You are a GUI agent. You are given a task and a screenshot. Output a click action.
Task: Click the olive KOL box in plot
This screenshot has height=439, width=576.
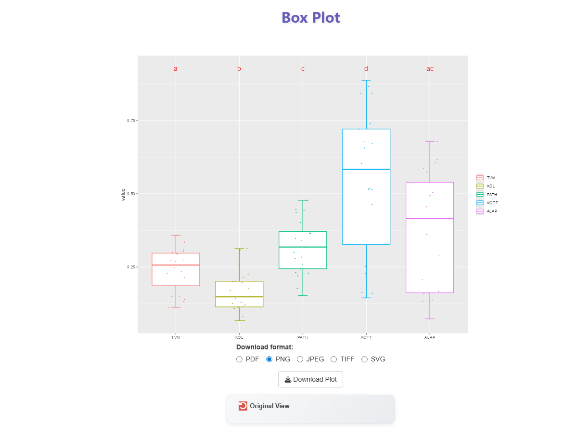click(239, 294)
